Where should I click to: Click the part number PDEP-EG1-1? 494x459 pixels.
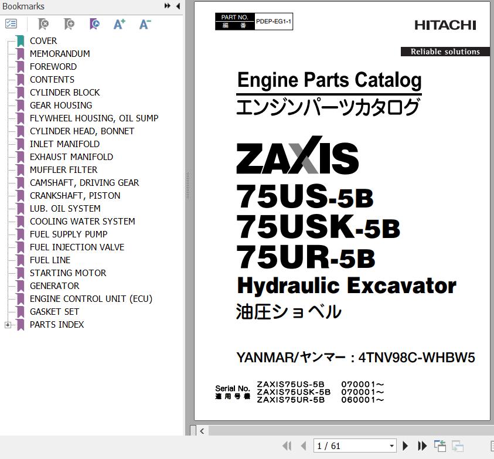point(274,22)
